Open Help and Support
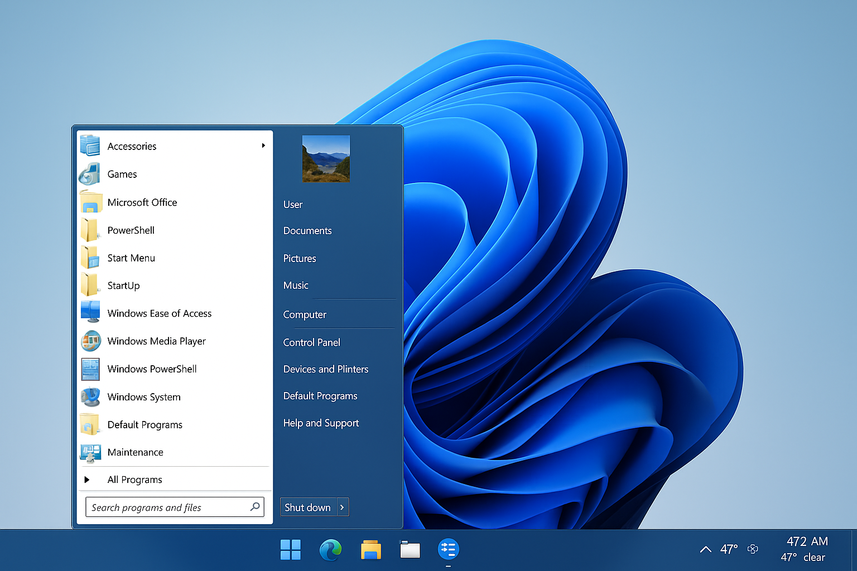 (x=321, y=423)
